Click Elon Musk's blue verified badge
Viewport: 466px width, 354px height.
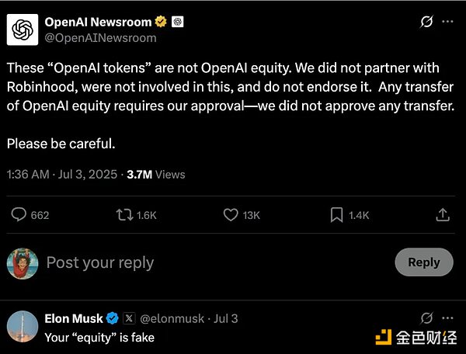tap(113, 318)
